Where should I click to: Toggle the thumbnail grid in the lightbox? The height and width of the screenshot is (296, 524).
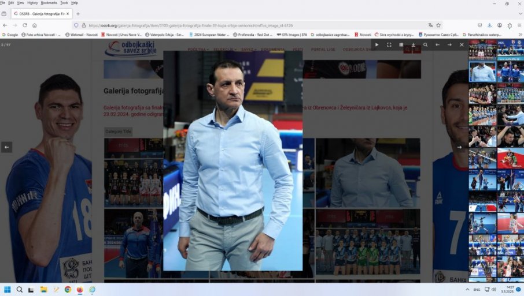tap(401, 44)
